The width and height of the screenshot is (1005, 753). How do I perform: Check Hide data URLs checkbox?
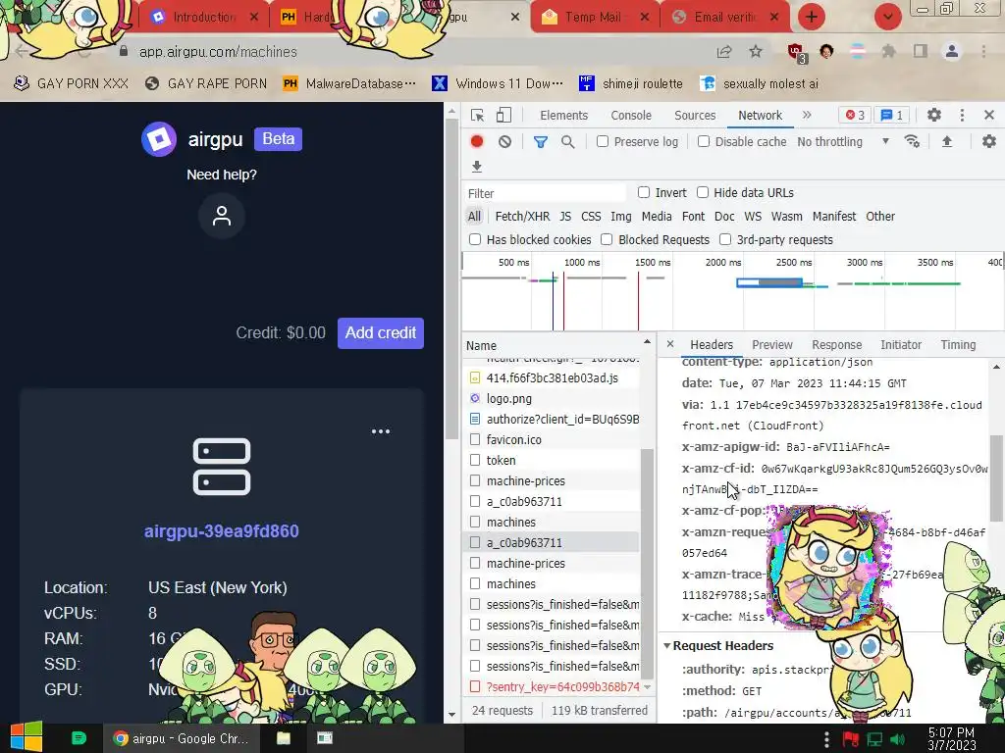pyautogui.click(x=703, y=192)
